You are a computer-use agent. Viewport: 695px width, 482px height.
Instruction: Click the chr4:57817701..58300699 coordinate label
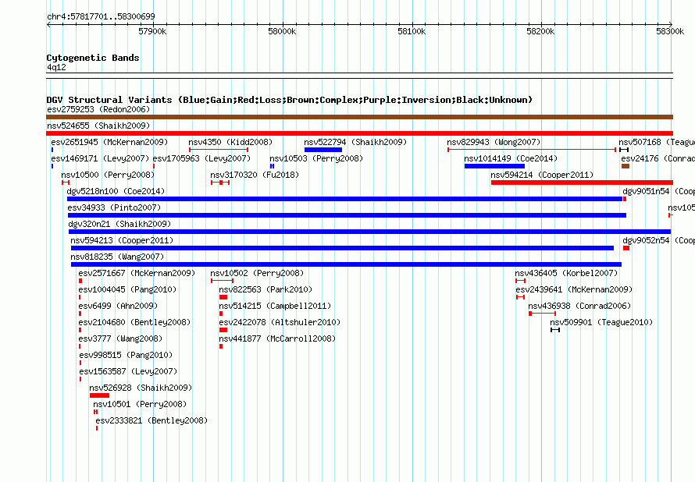[101, 16]
